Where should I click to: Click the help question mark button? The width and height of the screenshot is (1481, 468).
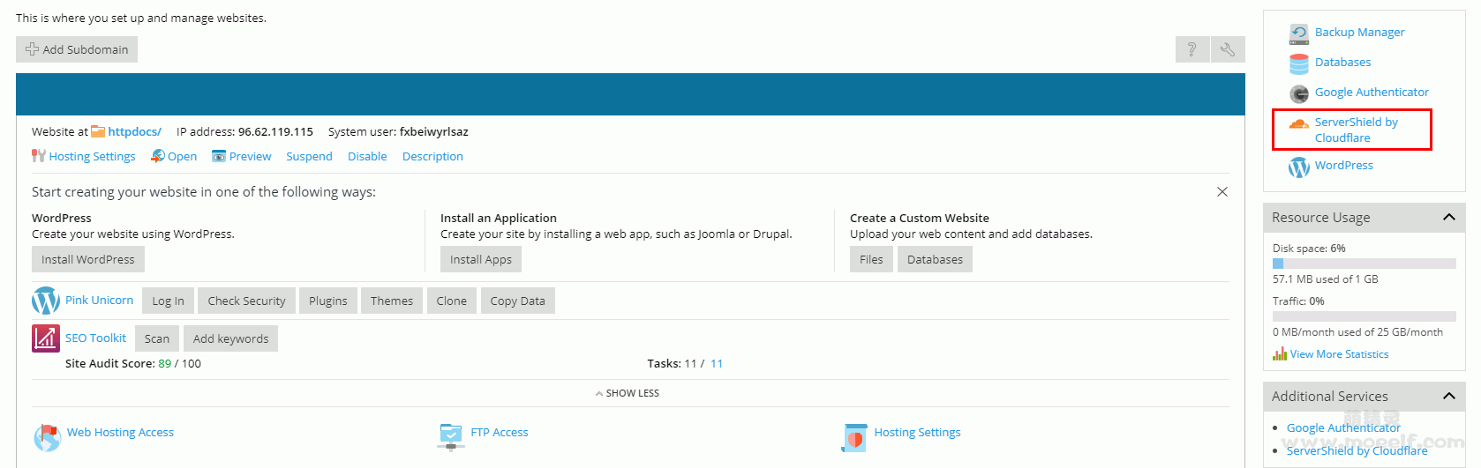tap(1192, 49)
